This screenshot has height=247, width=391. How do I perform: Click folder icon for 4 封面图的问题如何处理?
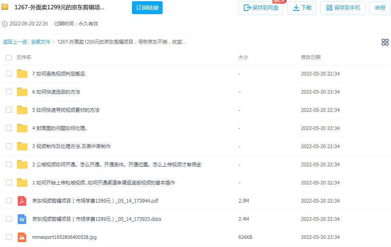[22, 128]
